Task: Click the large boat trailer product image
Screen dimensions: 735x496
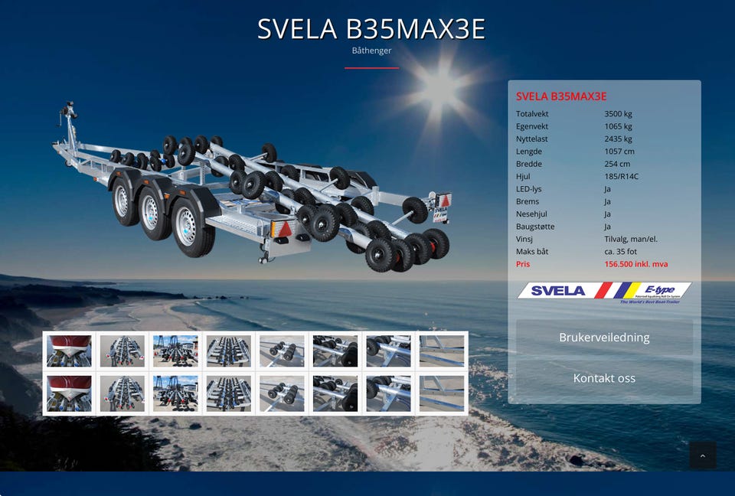Action: click(x=252, y=188)
